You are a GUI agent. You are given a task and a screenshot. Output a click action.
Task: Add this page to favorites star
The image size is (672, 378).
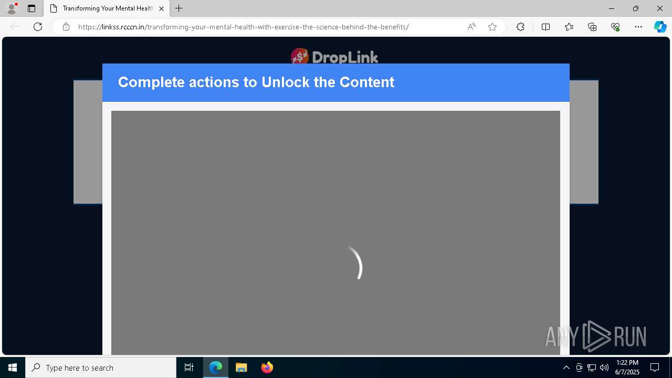coord(492,27)
